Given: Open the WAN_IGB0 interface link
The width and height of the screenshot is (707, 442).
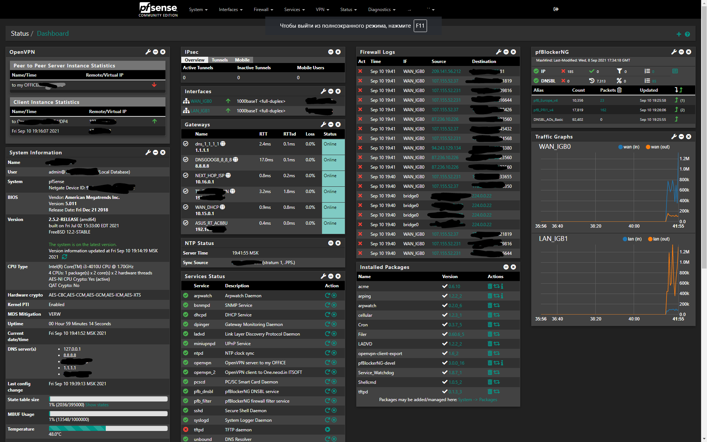Looking at the screenshot, I should [201, 101].
